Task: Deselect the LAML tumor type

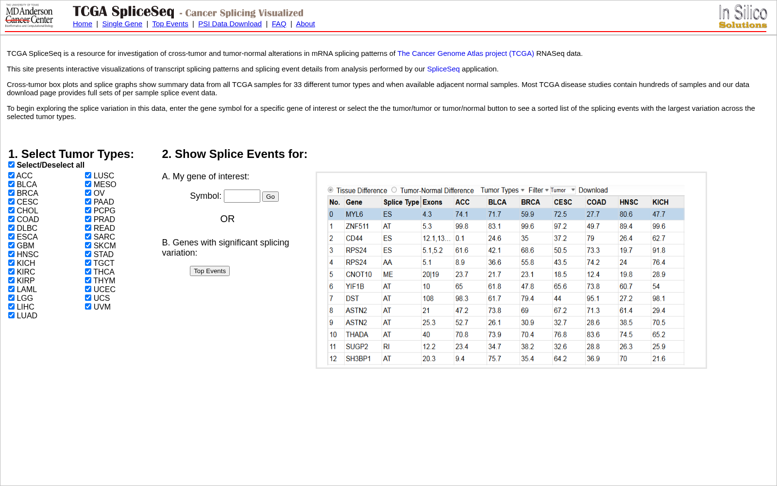Action: (11, 289)
